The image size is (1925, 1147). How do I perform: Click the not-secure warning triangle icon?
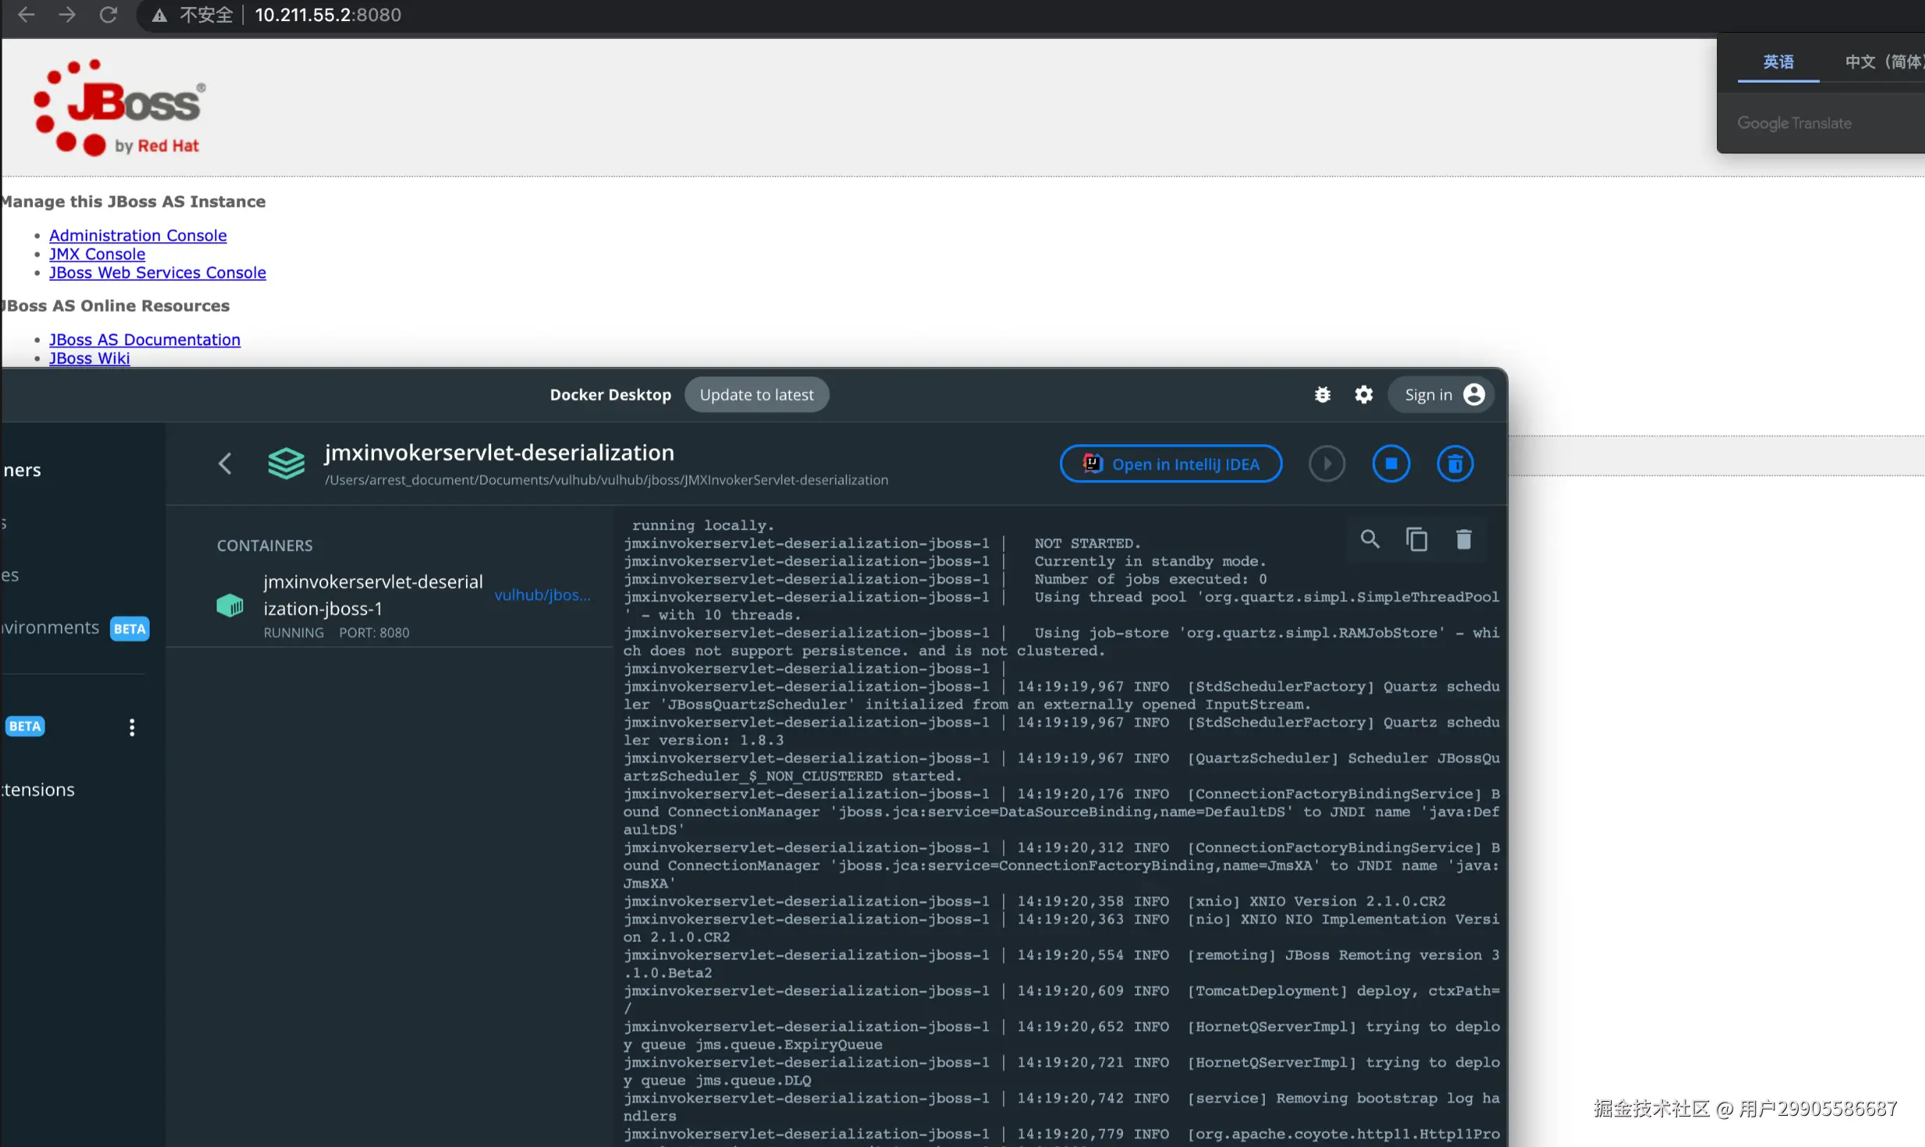pos(160,15)
